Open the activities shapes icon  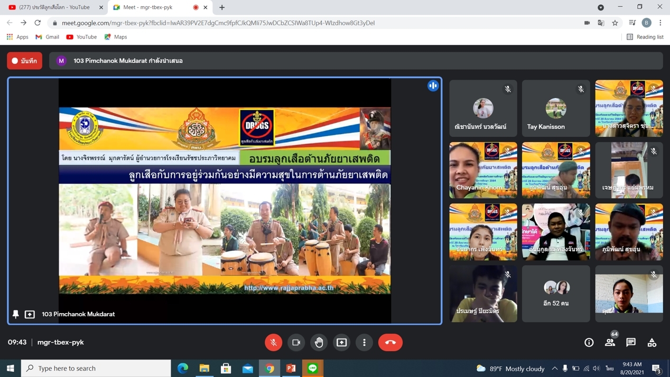tap(652, 342)
